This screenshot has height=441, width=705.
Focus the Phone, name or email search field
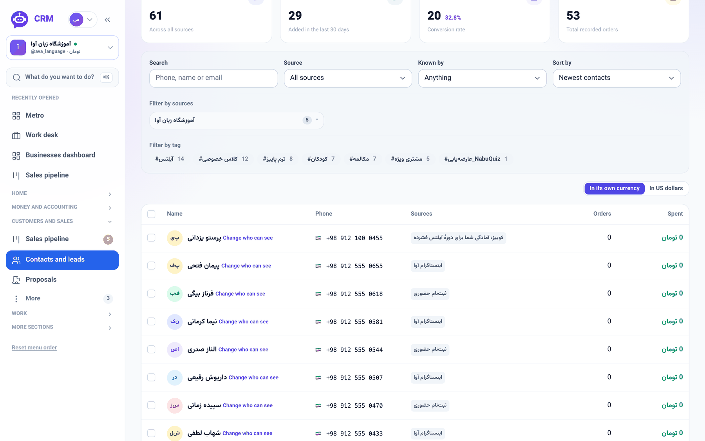pos(213,78)
